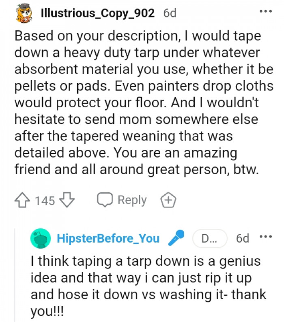The width and height of the screenshot is (284, 322).
Task: Upvote the Illustrious_Copy_902 comment
Action: coord(23,200)
